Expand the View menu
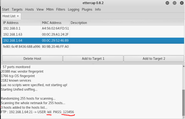Viewport: 185px width, 119px height. point(40,9)
